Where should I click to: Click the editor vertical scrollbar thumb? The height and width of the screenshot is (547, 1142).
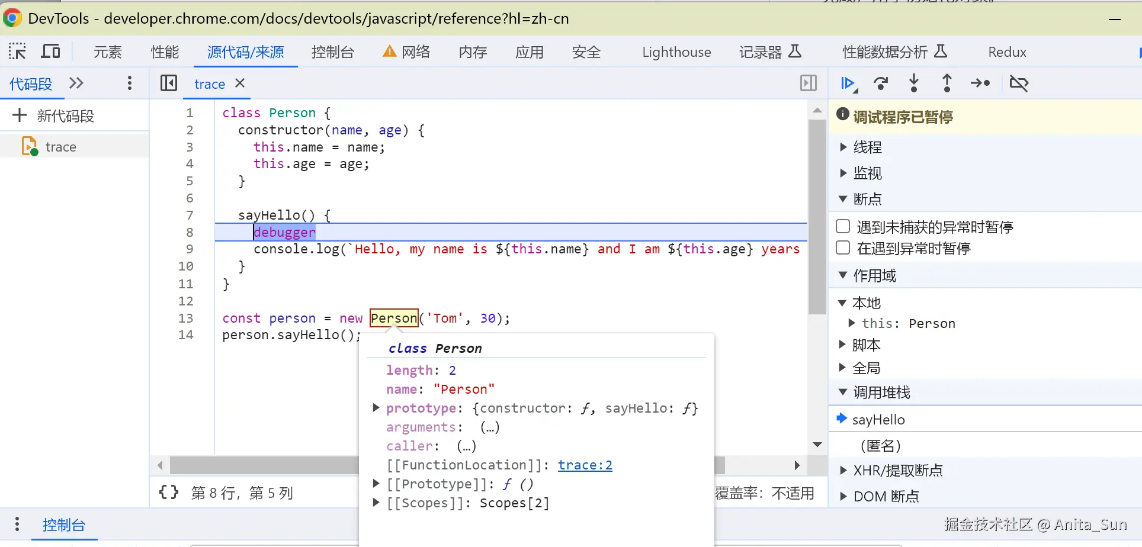817,217
